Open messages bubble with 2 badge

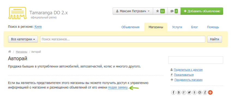(174, 11)
